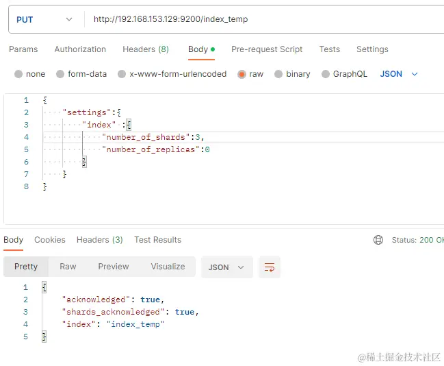Click the "number_of_replicas" line in editor
This screenshot has height=366, width=444.
(x=156, y=149)
